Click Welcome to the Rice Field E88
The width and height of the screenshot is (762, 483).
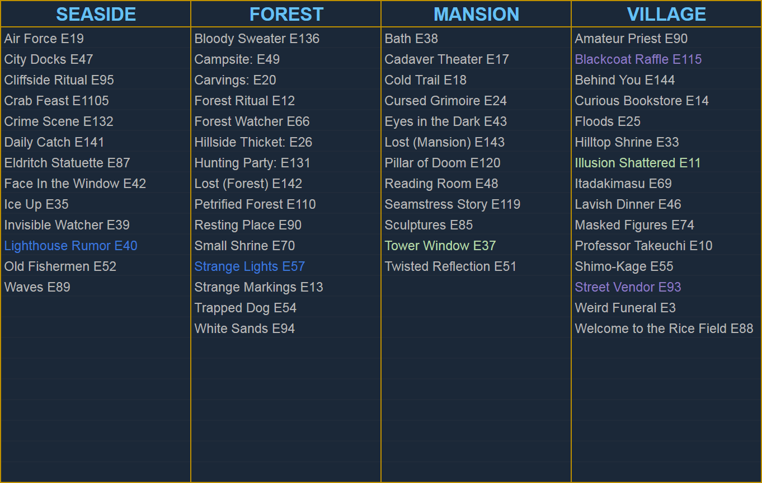click(x=664, y=329)
